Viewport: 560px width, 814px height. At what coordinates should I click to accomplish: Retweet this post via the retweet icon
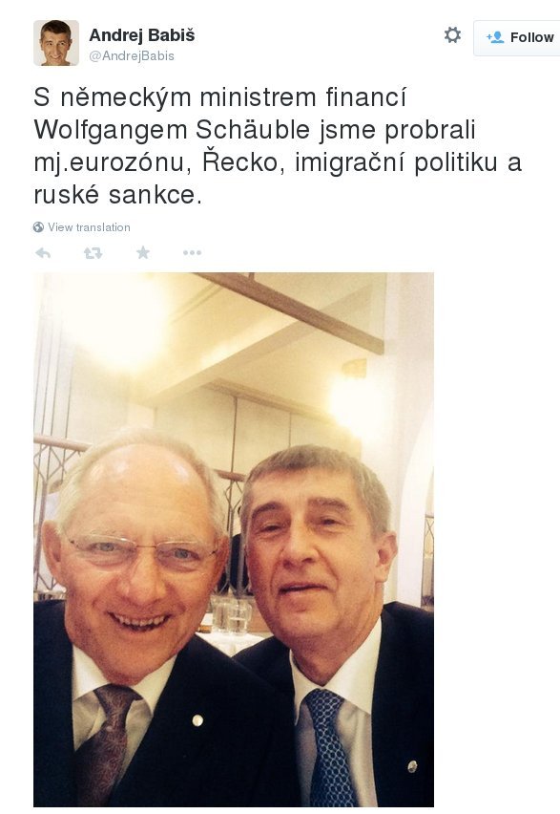[x=93, y=253]
